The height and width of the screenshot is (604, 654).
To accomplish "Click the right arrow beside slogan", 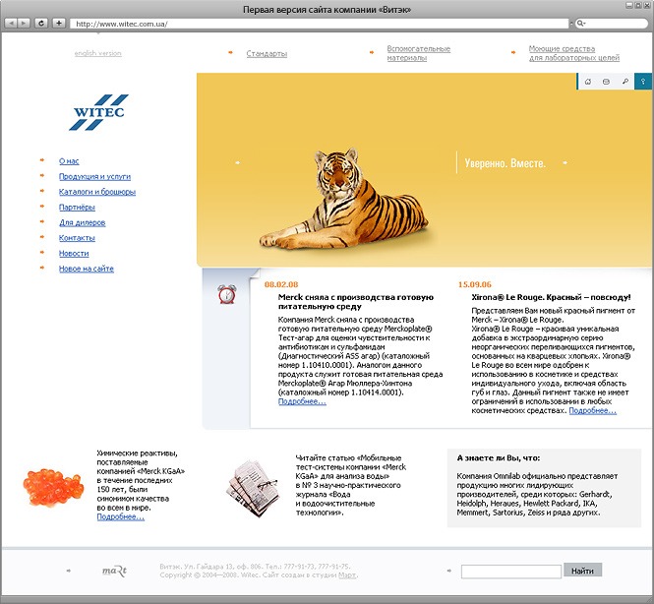I will click(565, 162).
